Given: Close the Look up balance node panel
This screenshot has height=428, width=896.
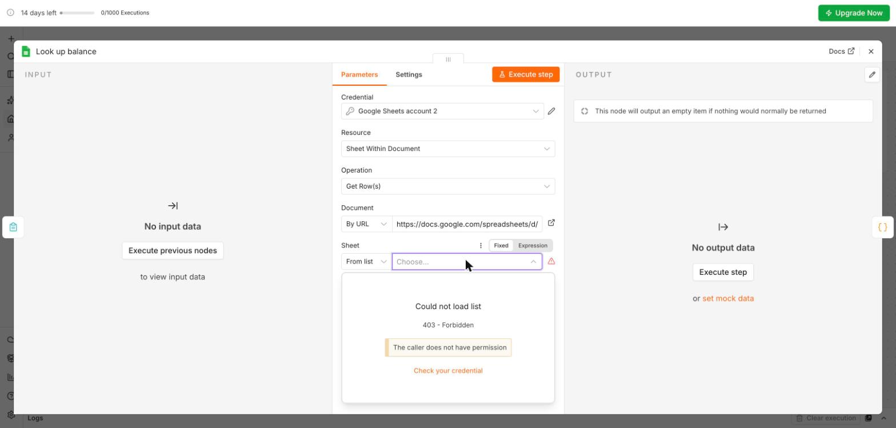Looking at the screenshot, I should click(871, 51).
